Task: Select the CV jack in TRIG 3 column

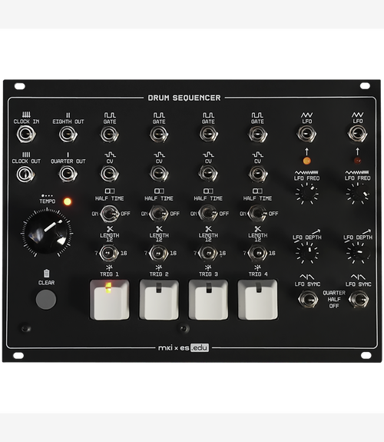Action: (208, 174)
